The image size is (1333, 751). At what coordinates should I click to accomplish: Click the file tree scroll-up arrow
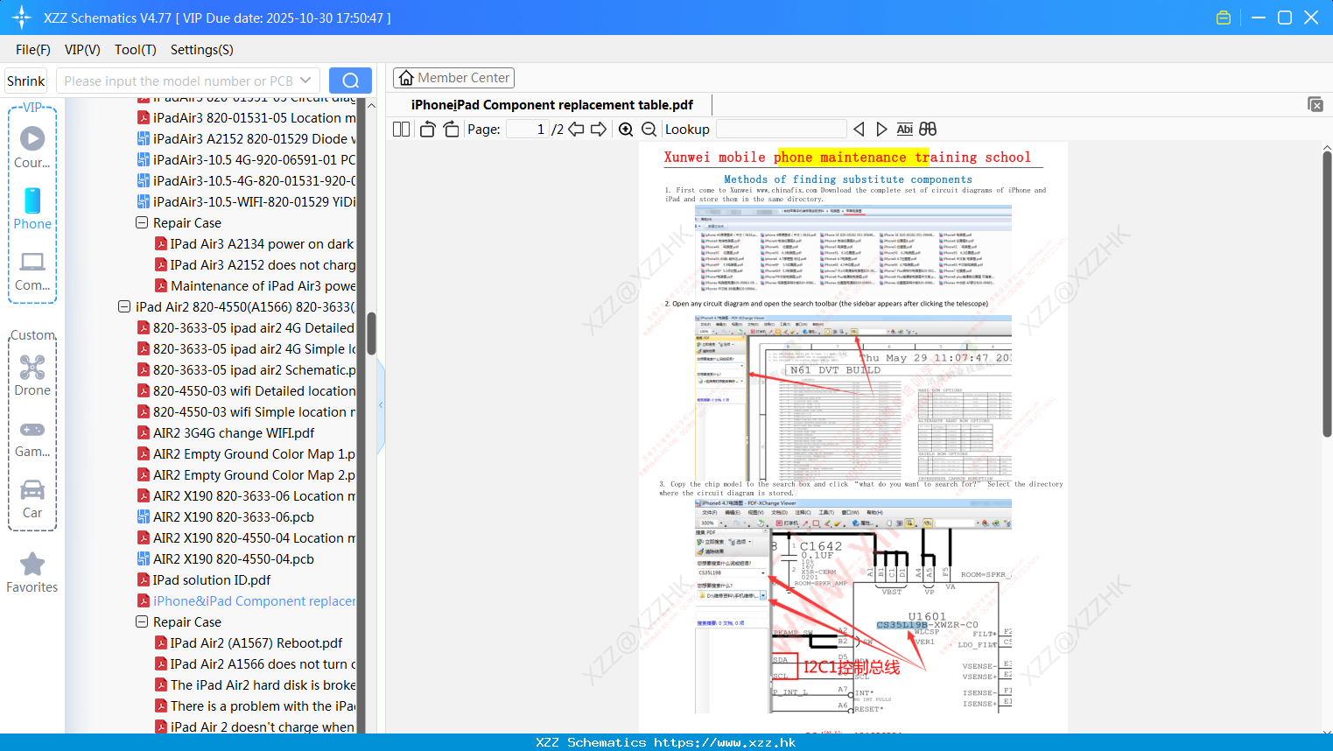(371, 105)
